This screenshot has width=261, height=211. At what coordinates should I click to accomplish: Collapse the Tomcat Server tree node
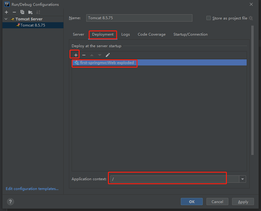click(x=6, y=19)
